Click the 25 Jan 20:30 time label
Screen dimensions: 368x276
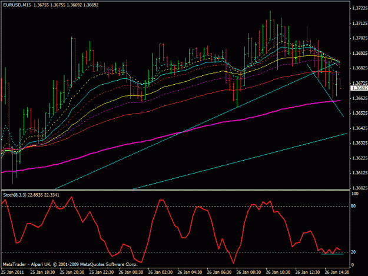tap(72, 272)
